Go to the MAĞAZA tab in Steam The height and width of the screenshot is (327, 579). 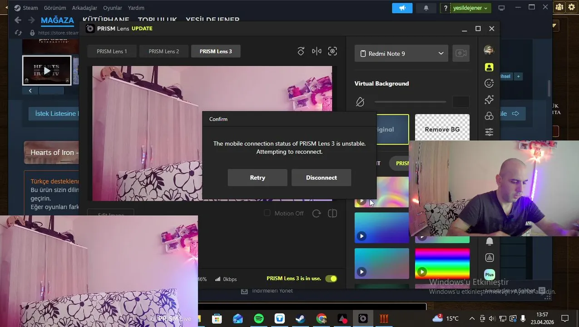pos(57,20)
